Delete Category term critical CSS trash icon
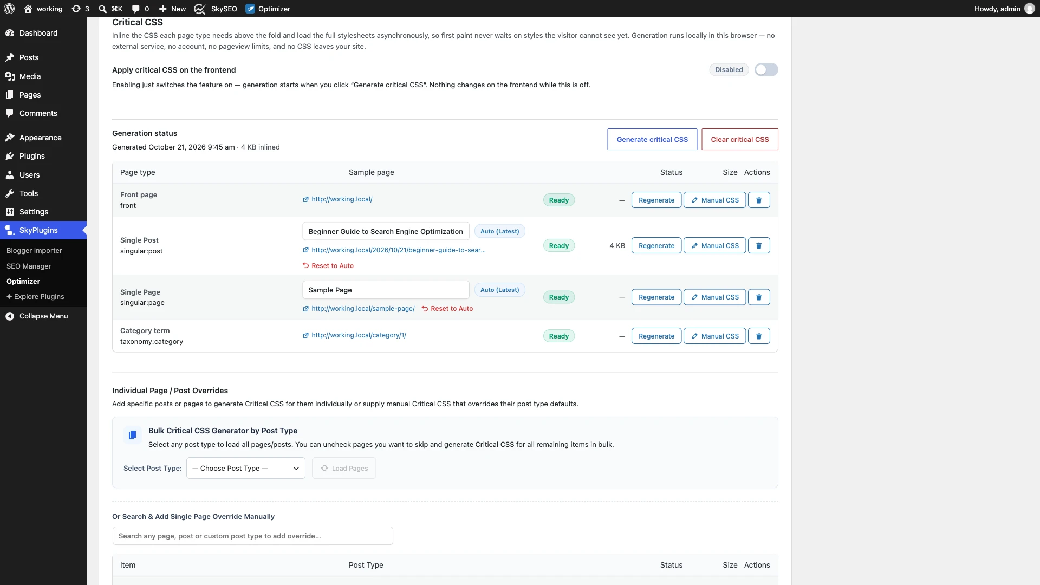1040x585 pixels. (759, 336)
